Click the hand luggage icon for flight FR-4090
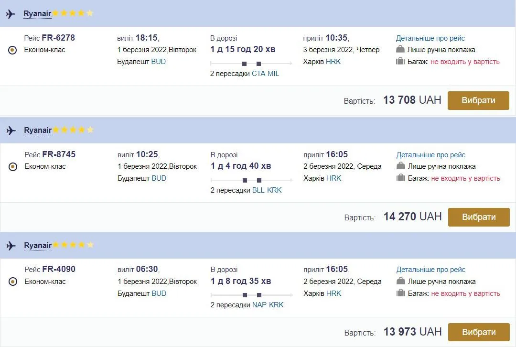 click(400, 281)
